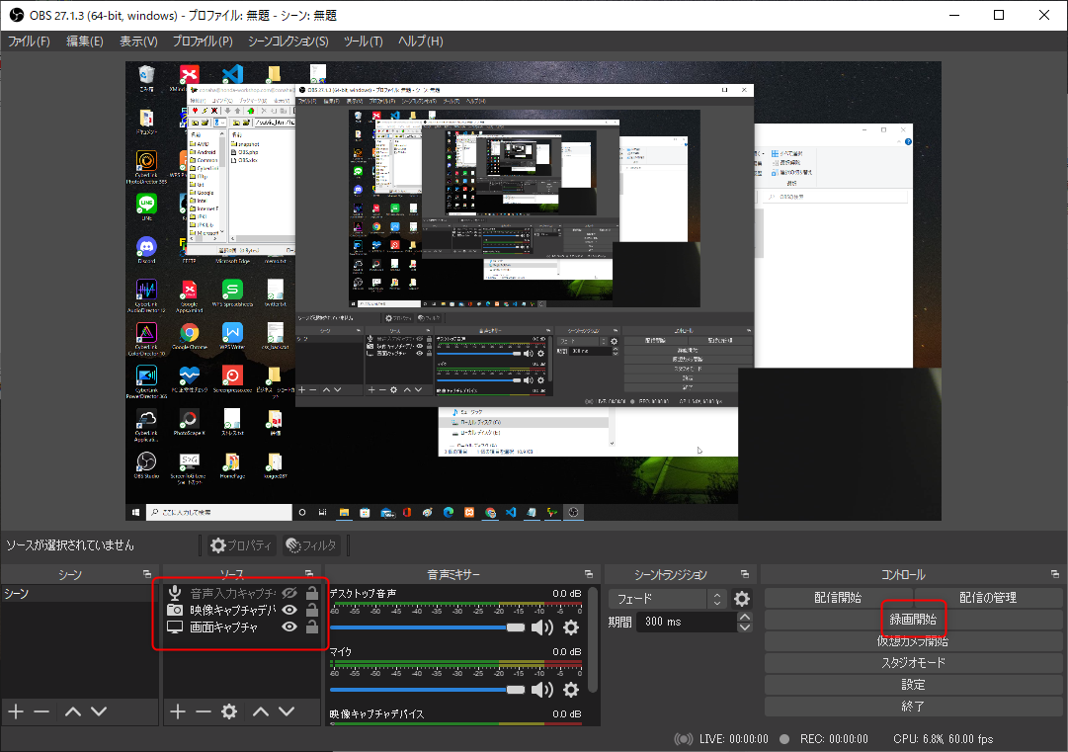This screenshot has width=1068, height=752.
Task: Open 設定 from the controls panel
Action: point(914,685)
